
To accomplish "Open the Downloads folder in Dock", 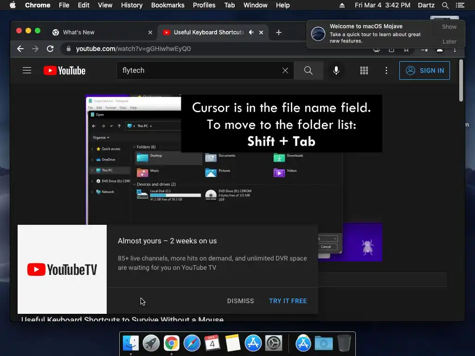I will (323, 343).
